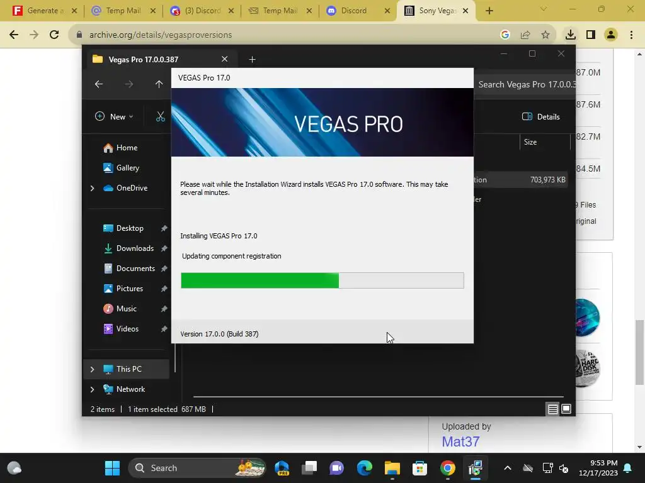Open uploader Mat37 profile link
Image resolution: width=645 pixels, height=483 pixels.
click(460, 441)
